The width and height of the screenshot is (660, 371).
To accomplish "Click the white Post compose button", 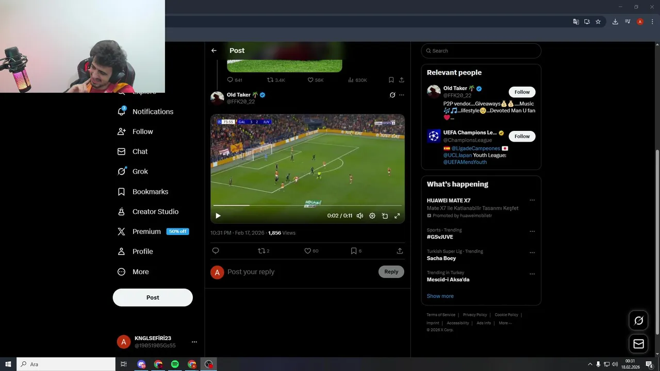I will click(x=153, y=297).
